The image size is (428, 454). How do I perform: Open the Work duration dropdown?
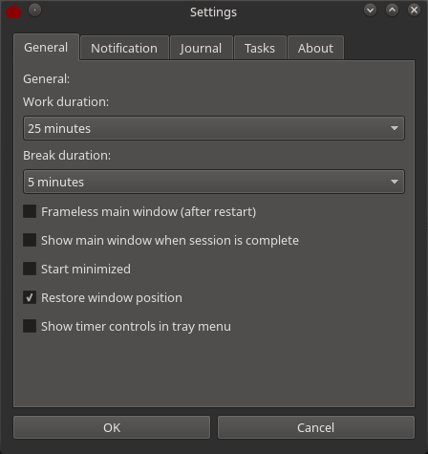[214, 128]
